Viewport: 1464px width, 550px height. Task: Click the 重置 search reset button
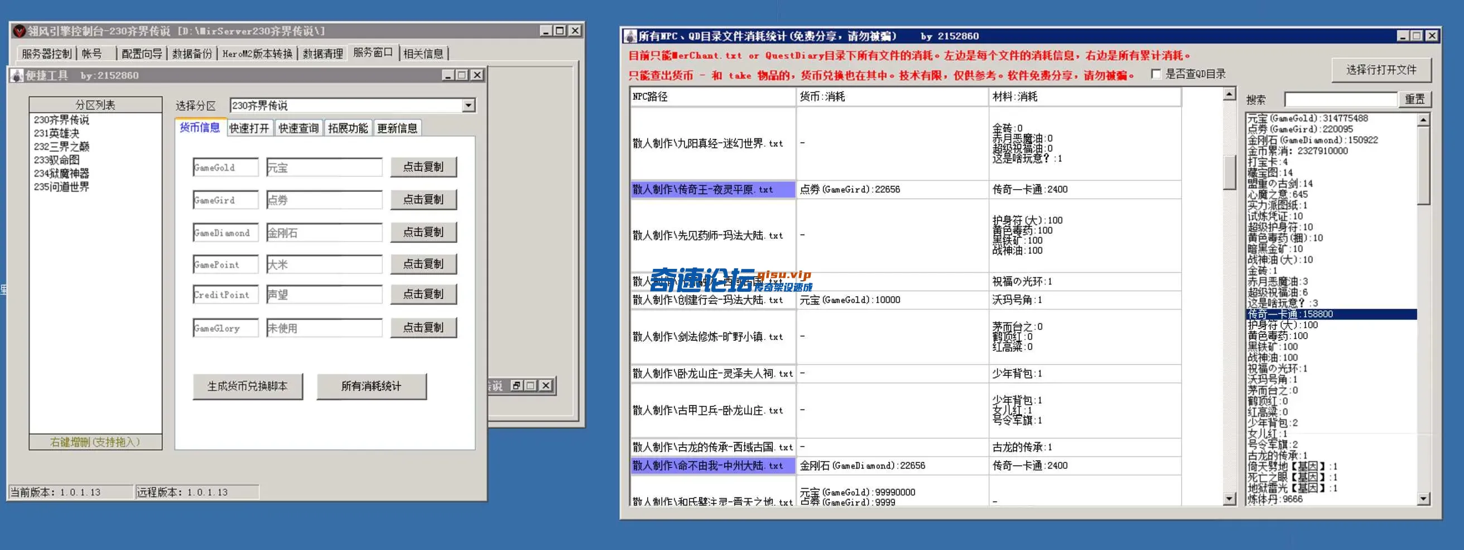coord(1414,99)
